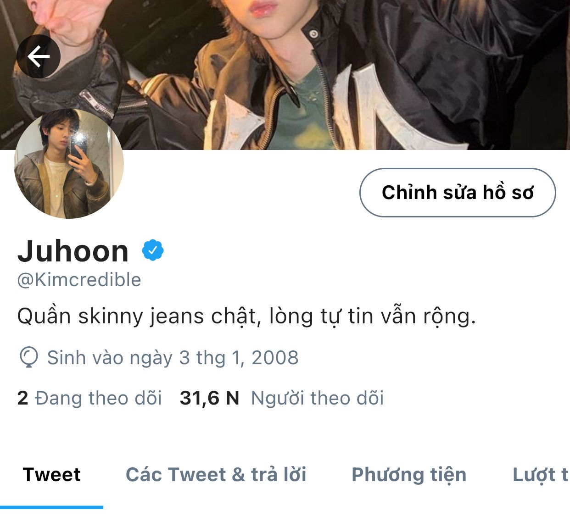Image resolution: width=570 pixels, height=516 pixels.
Task: Click the birthday balloon icon
Action: pyautogui.click(x=28, y=357)
